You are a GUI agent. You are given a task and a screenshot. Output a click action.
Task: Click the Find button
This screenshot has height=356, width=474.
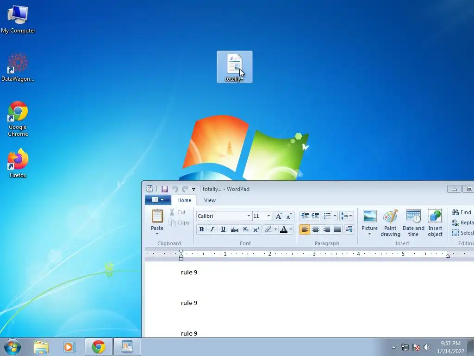[462, 212]
